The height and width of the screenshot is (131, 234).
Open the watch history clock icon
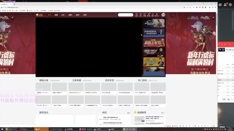137,15
